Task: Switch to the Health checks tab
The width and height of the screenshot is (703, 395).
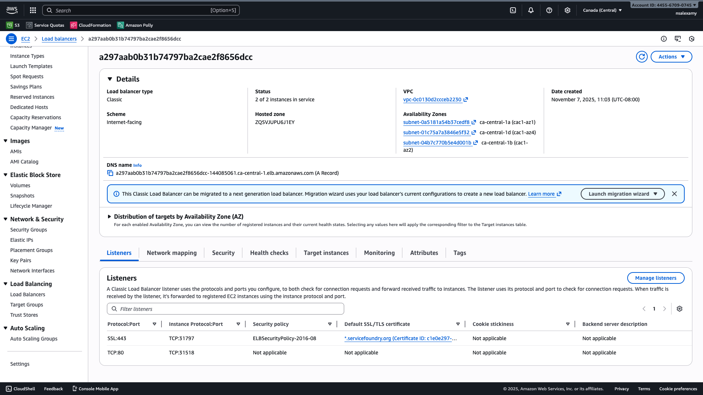Action: [269, 253]
